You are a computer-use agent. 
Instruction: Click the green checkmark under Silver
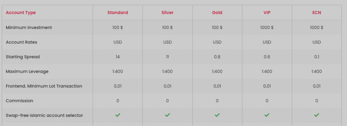(x=167, y=115)
